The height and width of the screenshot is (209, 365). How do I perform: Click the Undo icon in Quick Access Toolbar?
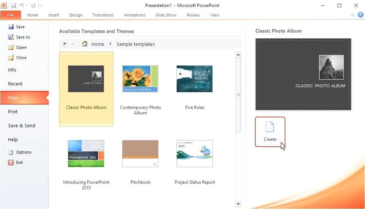coord(22,5)
